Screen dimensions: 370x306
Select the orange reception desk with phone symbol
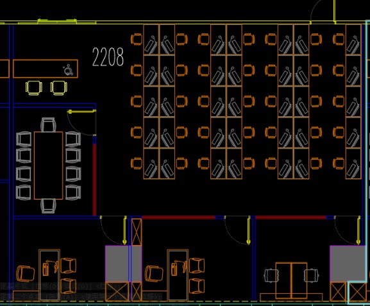(46, 69)
